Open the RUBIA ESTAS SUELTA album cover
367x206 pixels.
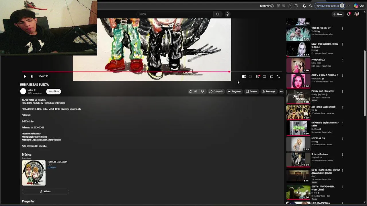click(34, 173)
